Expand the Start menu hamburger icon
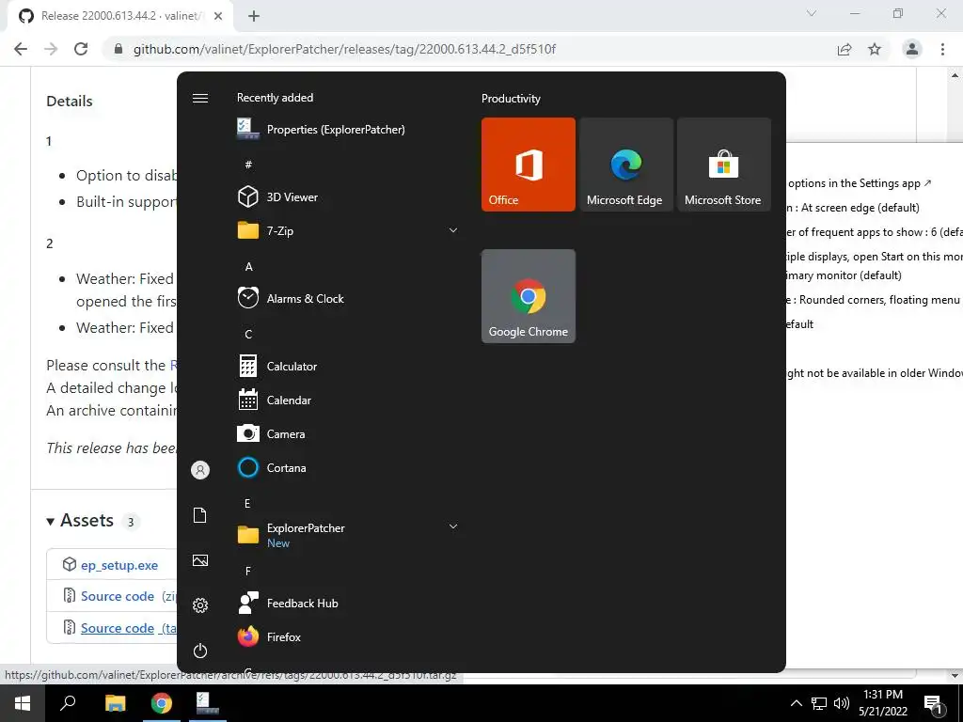The image size is (963, 722). [200, 98]
